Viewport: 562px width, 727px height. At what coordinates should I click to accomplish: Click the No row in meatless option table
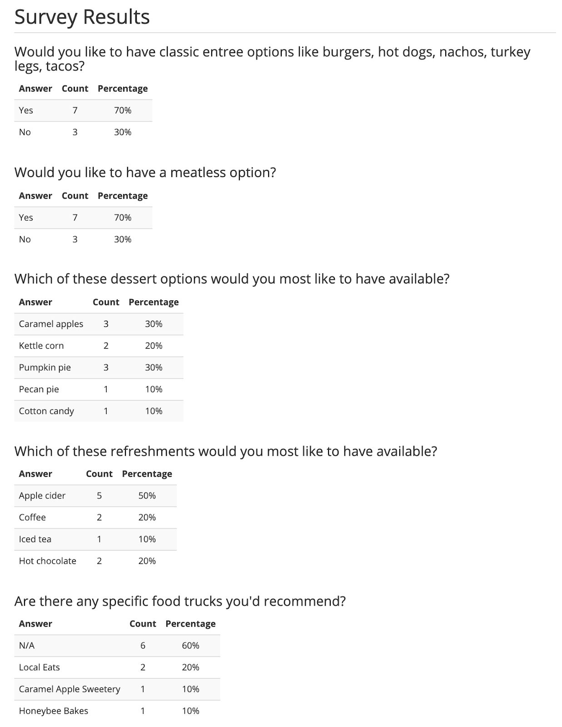83,239
